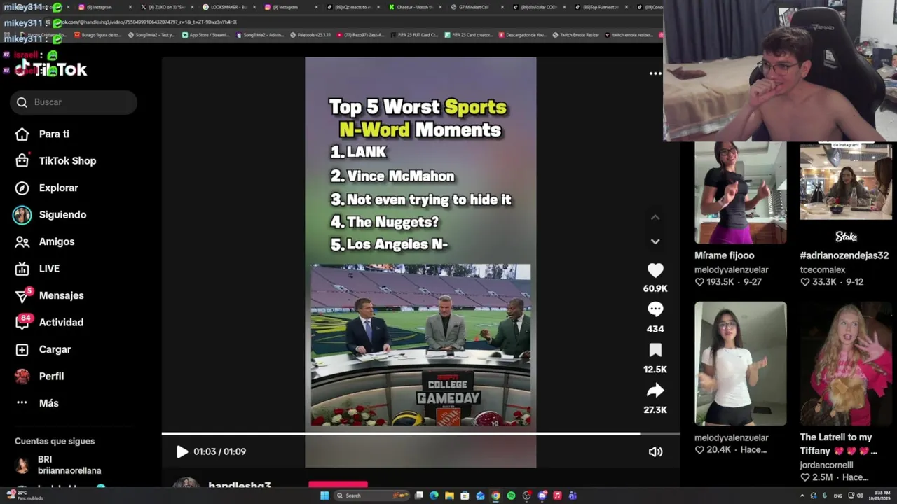Open Actividad notifications
The image size is (897, 504).
tap(61, 322)
